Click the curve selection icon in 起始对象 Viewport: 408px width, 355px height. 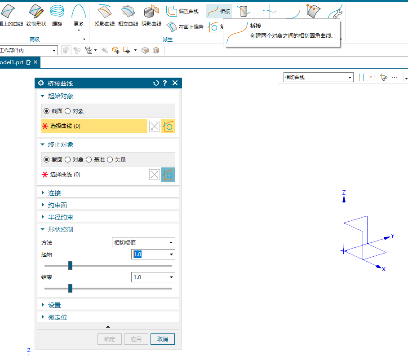click(x=168, y=126)
